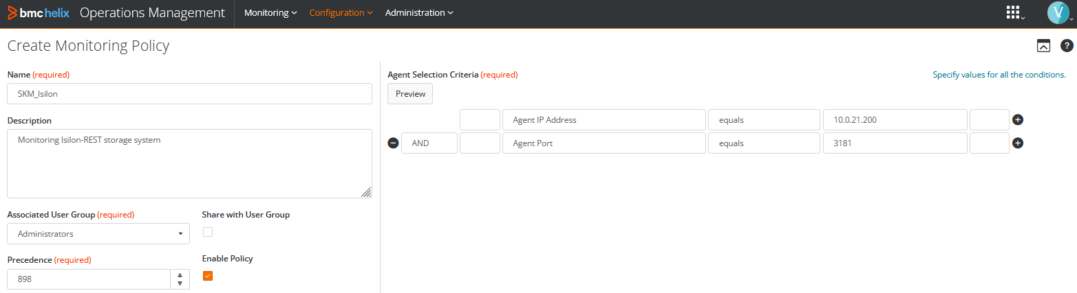Screen dimensions: 1077x293
Task: Click the Precedence field showing 898
Action: [89, 279]
